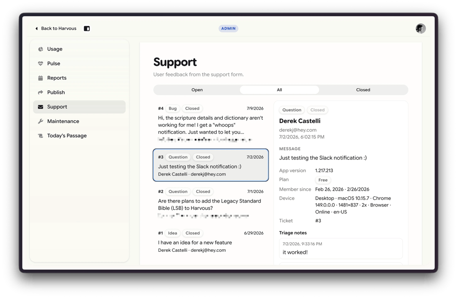Click the Usage pie chart icon
The width and height of the screenshot is (457, 298).
click(x=40, y=49)
